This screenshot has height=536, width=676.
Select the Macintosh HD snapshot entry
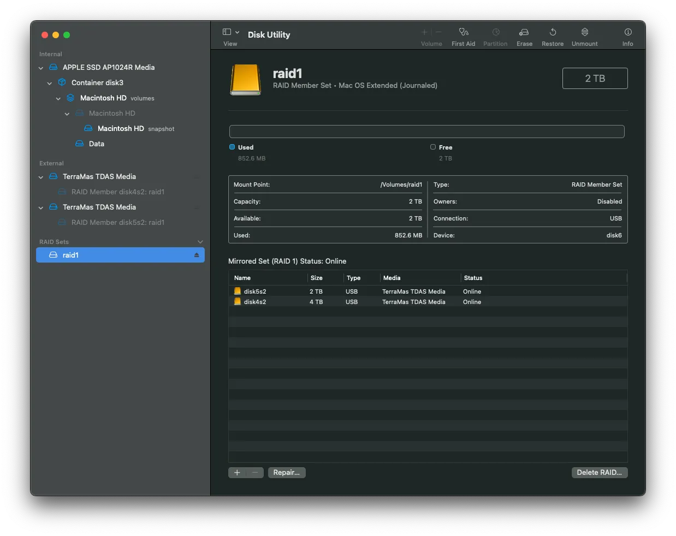point(120,129)
